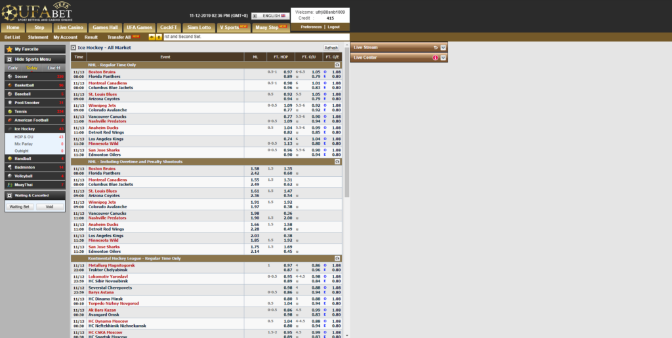Click the Live Center red info icon
The width and height of the screenshot is (672, 338).
(436, 58)
